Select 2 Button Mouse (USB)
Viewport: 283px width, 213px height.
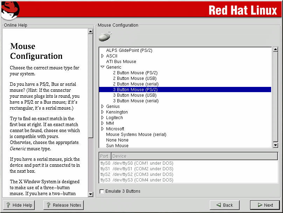[x=134, y=78]
